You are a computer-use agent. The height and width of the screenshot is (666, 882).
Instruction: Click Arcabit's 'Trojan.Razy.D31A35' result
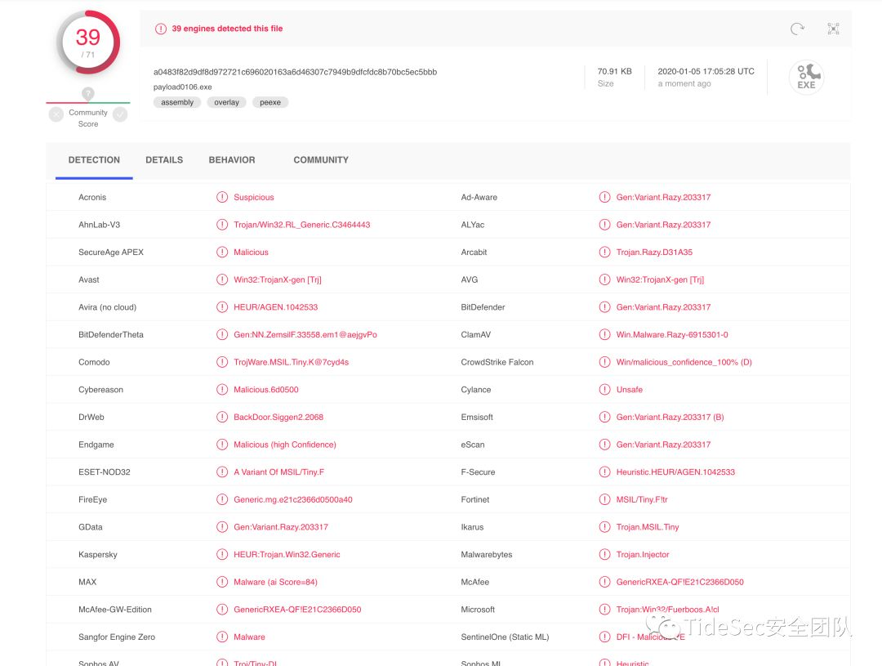[x=654, y=253]
